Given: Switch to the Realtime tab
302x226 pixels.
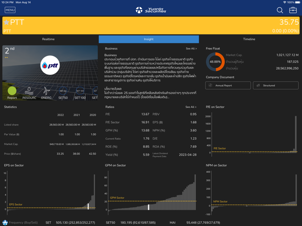Looking at the screenshot, I should coord(48,39).
